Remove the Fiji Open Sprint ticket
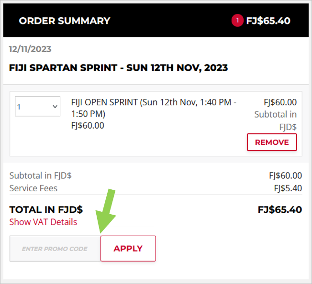The height and width of the screenshot is (284, 312). click(x=272, y=142)
